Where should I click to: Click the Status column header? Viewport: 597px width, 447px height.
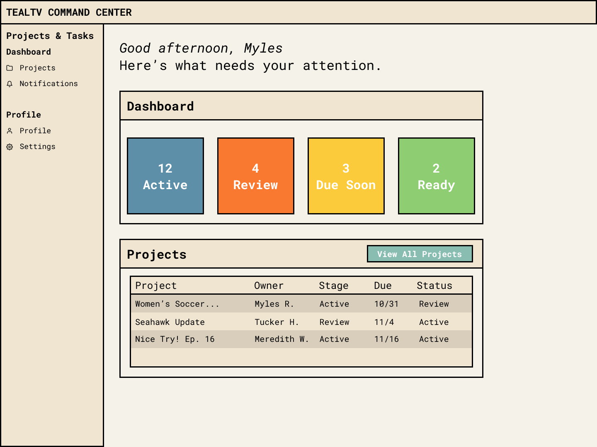(434, 286)
